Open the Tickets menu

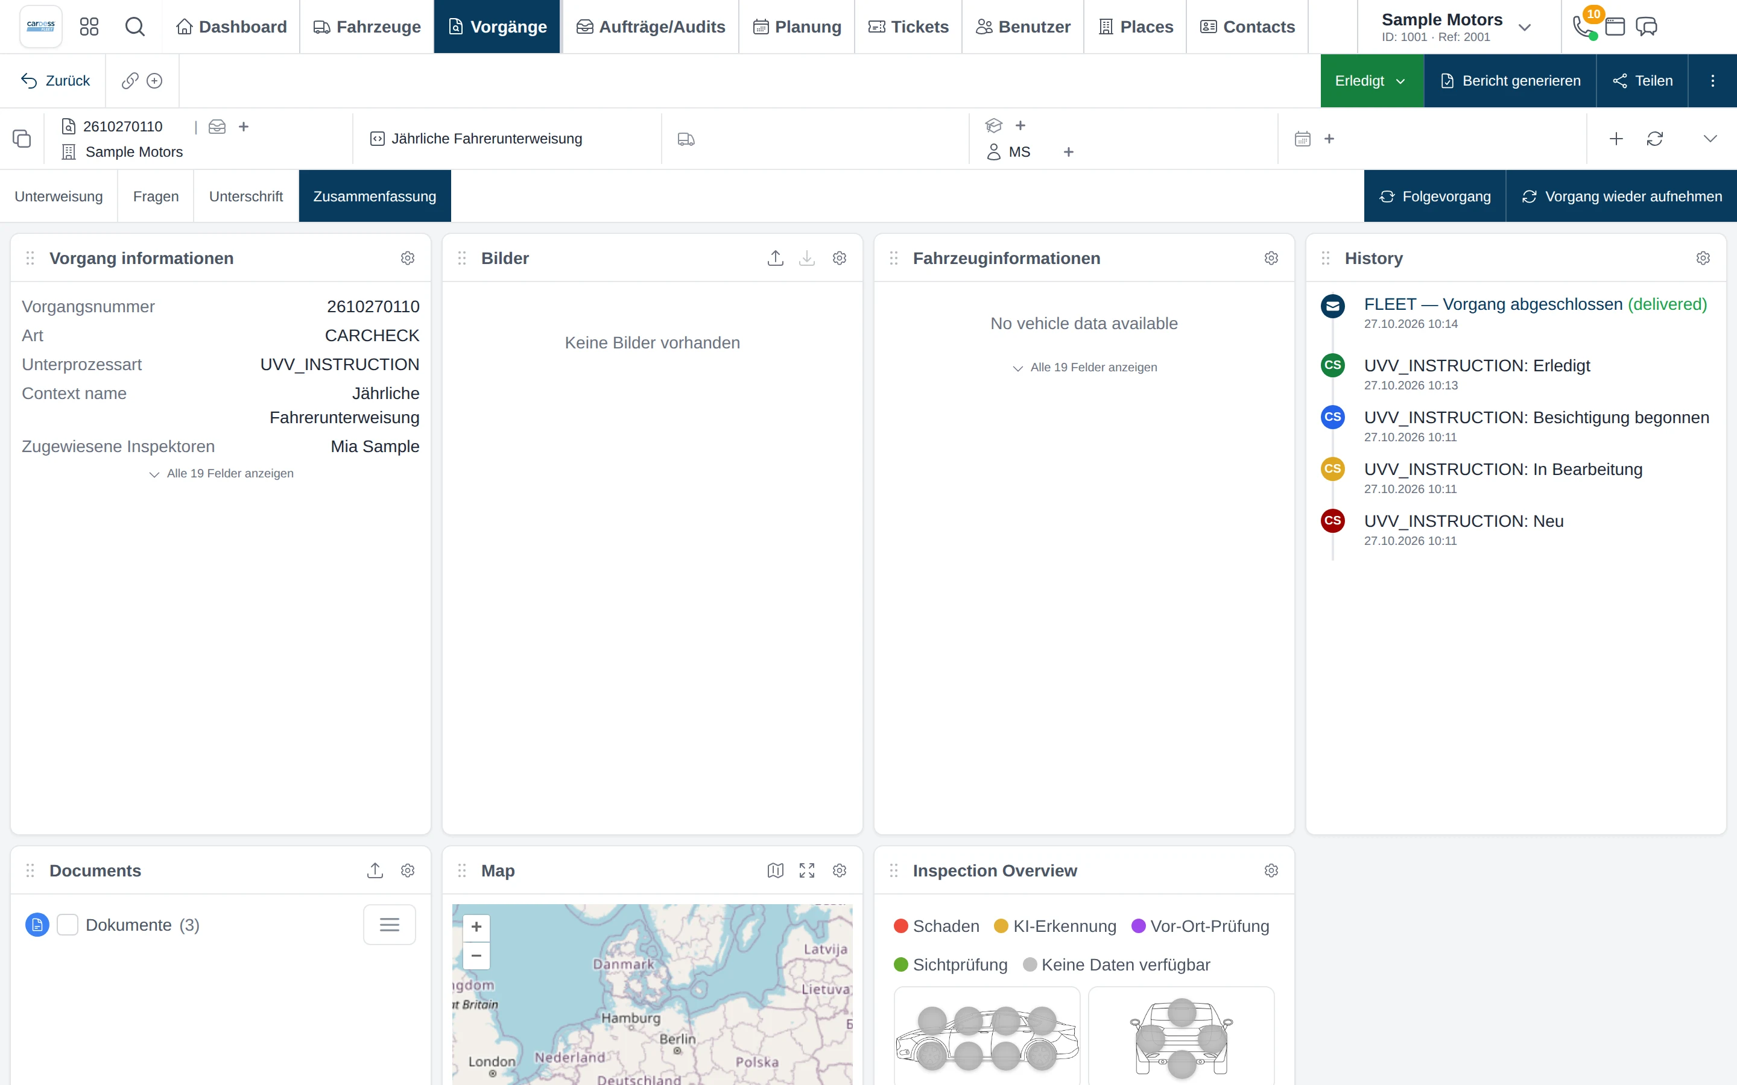908,27
